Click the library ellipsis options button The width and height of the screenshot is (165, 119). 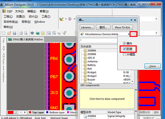pos(133,34)
